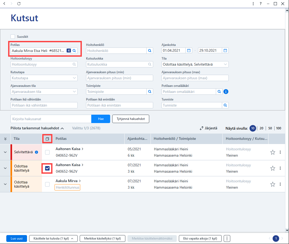Collapse filters via Piilota tarkemmat hakuehdot
This screenshot has height=244, width=289.
37,128
